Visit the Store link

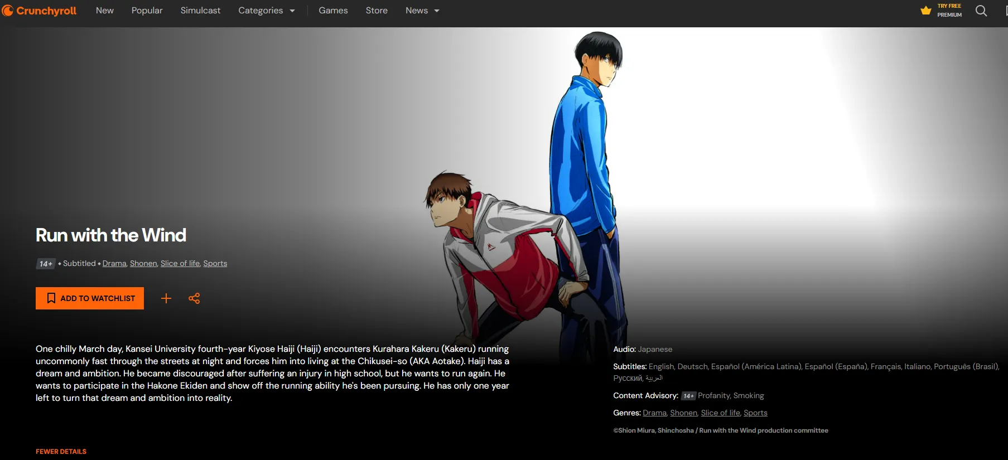(377, 11)
